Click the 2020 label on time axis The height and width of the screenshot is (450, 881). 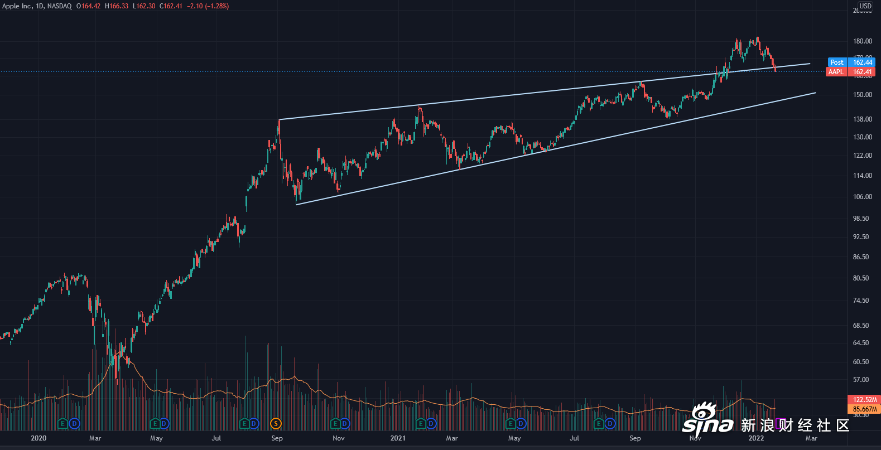point(38,438)
